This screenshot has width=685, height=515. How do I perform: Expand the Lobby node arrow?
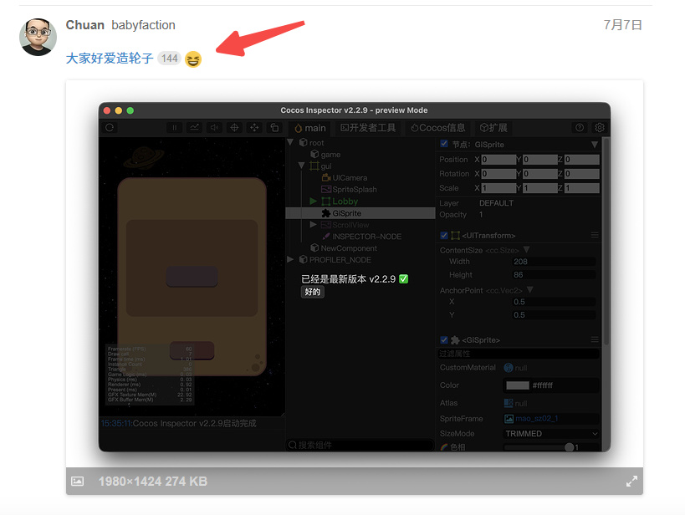coord(314,201)
